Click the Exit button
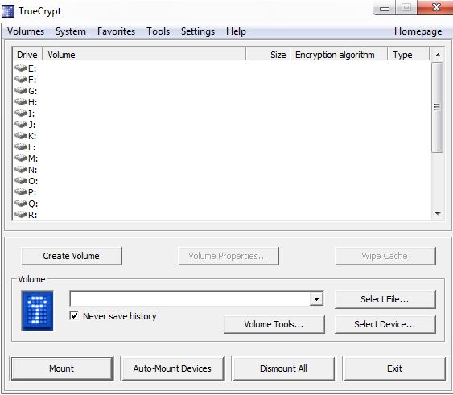The height and width of the screenshot is (395, 453). pos(394,368)
